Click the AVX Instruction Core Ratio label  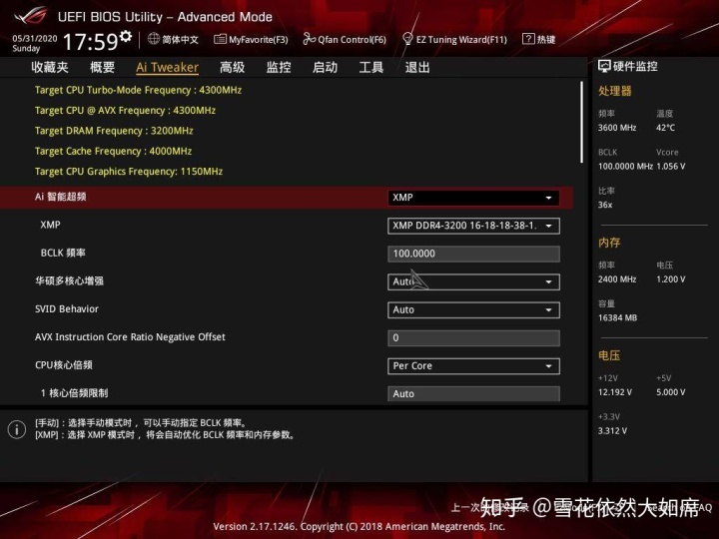pyautogui.click(x=130, y=337)
